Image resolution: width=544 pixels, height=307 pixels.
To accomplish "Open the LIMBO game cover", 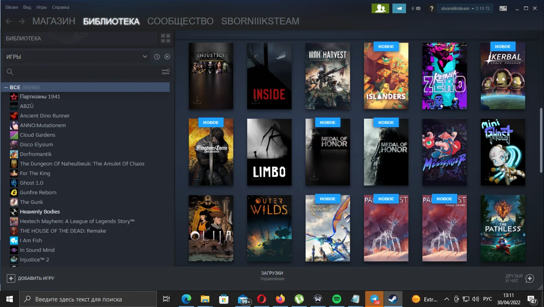I will click(x=269, y=152).
